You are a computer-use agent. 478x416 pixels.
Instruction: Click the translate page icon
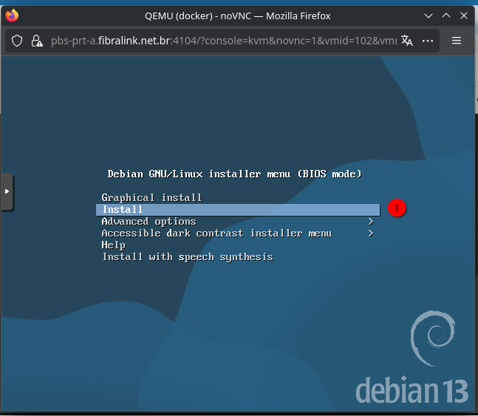pos(407,41)
